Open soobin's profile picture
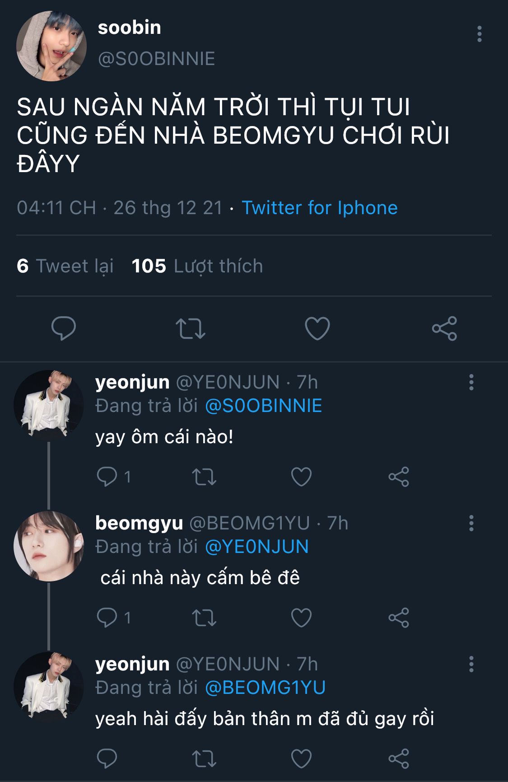Viewport: 508px width, 782px height. 51,46
